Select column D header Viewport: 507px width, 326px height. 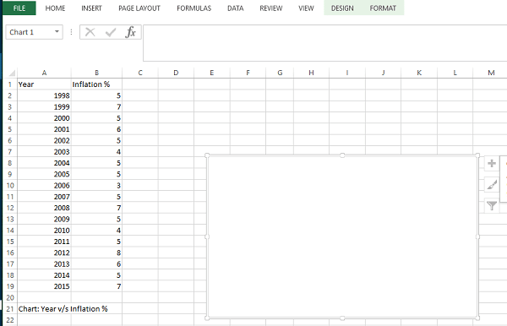coord(176,73)
